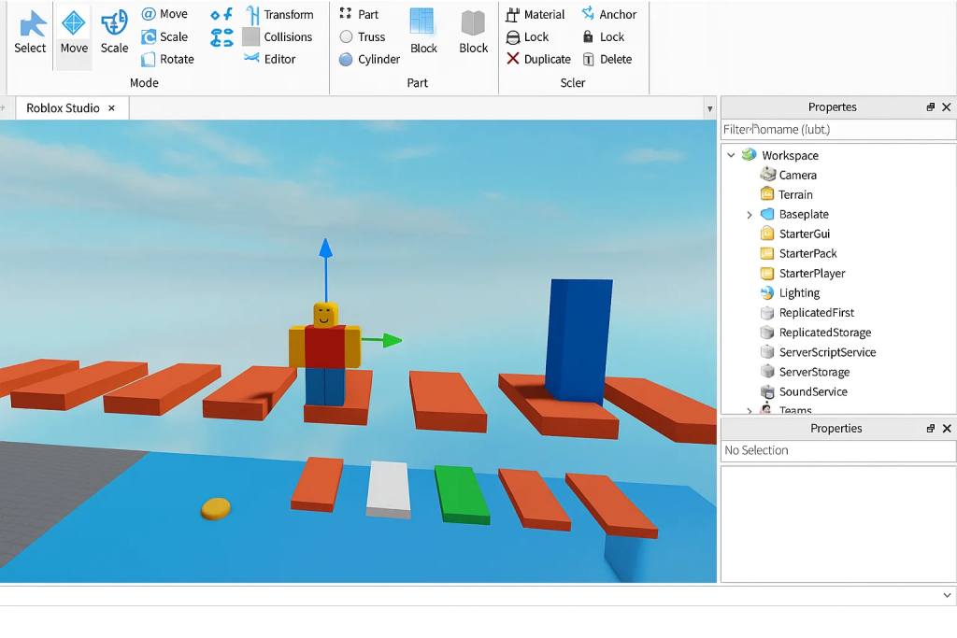The height and width of the screenshot is (638, 957).
Task: Select the white platform in the viewport
Action: point(388,489)
